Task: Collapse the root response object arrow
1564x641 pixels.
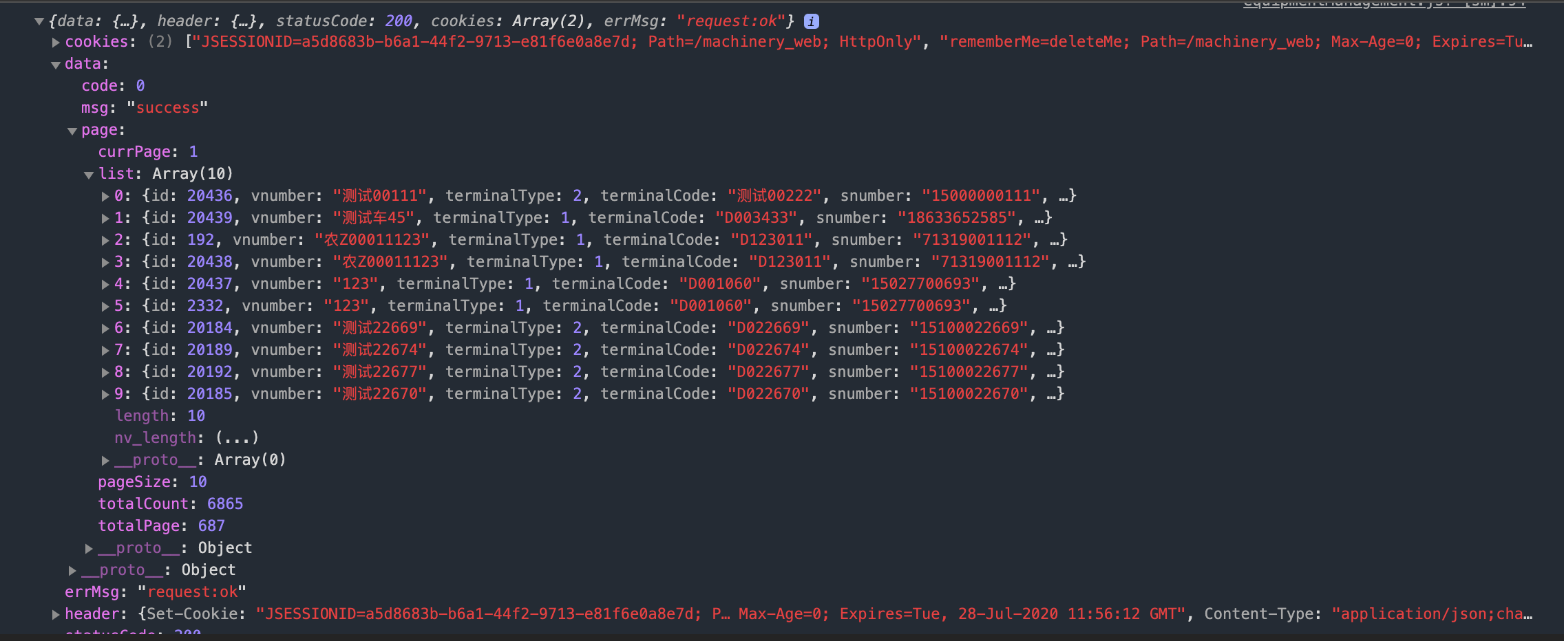Action: [x=39, y=21]
